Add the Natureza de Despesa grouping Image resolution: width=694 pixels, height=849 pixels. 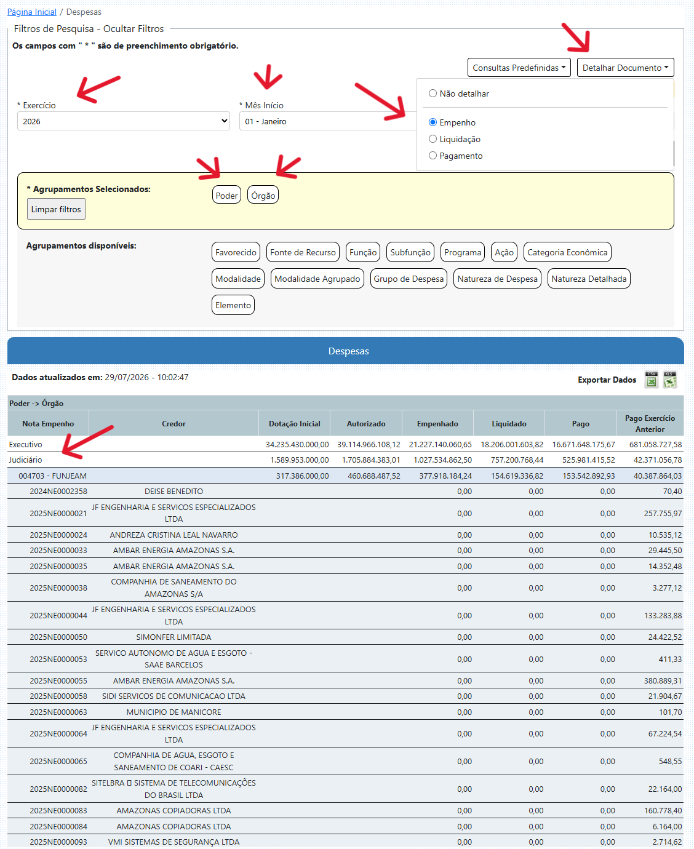(497, 279)
